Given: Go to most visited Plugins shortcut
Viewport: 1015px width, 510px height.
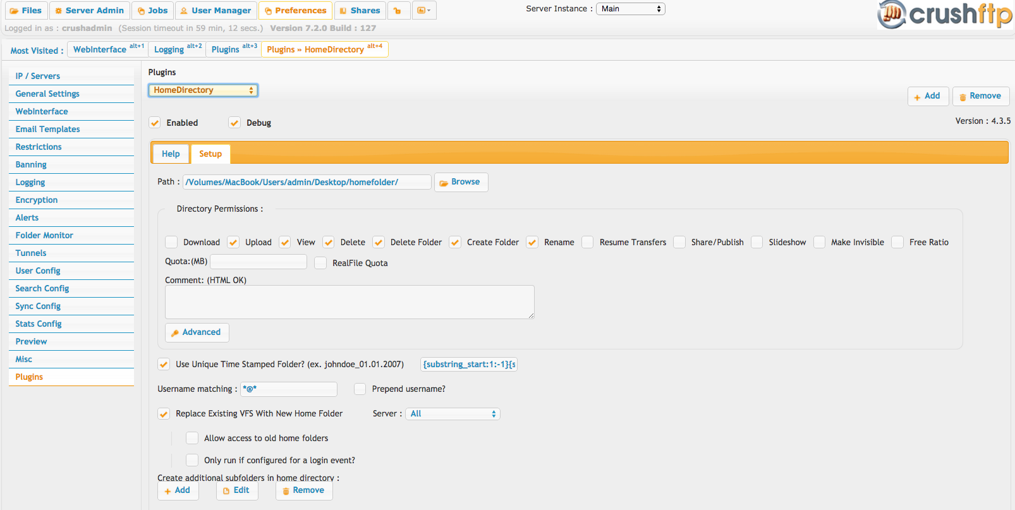Looking at the screenshot, I should coord(234,49).
